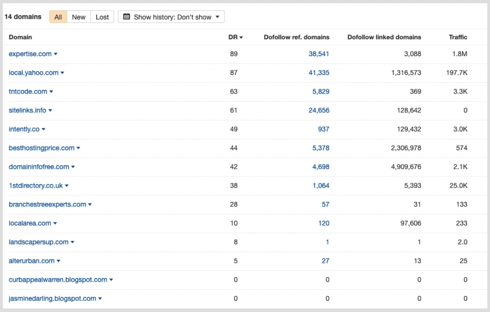Open the branchestreeexperts.com domain link
The height and width of the screenshot is (312, 490).
point(47,205)
